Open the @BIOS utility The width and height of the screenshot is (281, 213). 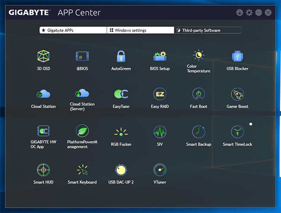pyautogui.click(x=82, y=57)
